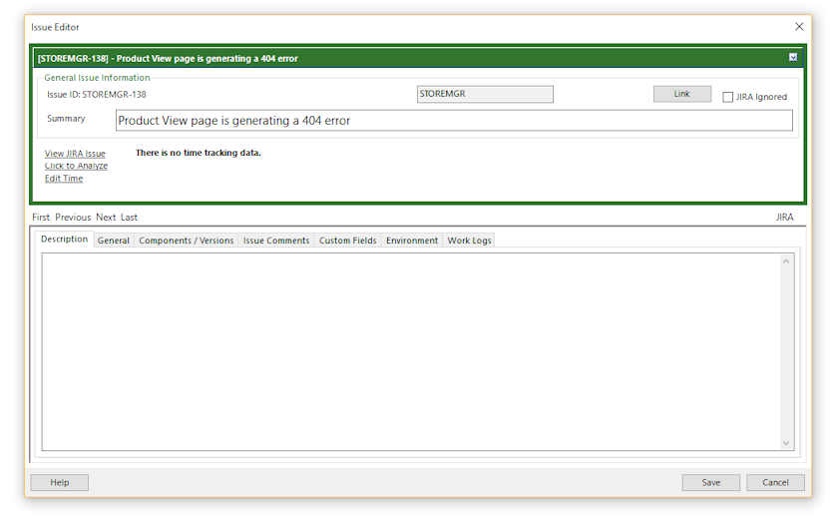This screenshot has width=833, height=516.
Task: Navigate to the Previous issue
Action: click(x=73, y=218)
